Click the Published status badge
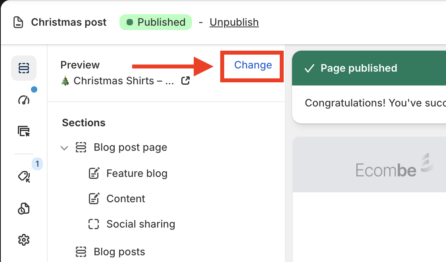The width and height of the screenshot is (446, 262). [x=156, y=23]
